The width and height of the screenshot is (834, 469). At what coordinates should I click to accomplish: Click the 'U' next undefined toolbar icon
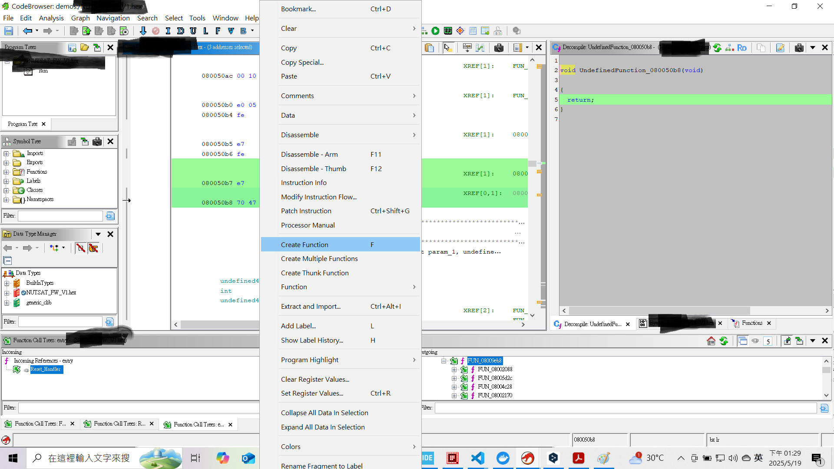(193, 31)
